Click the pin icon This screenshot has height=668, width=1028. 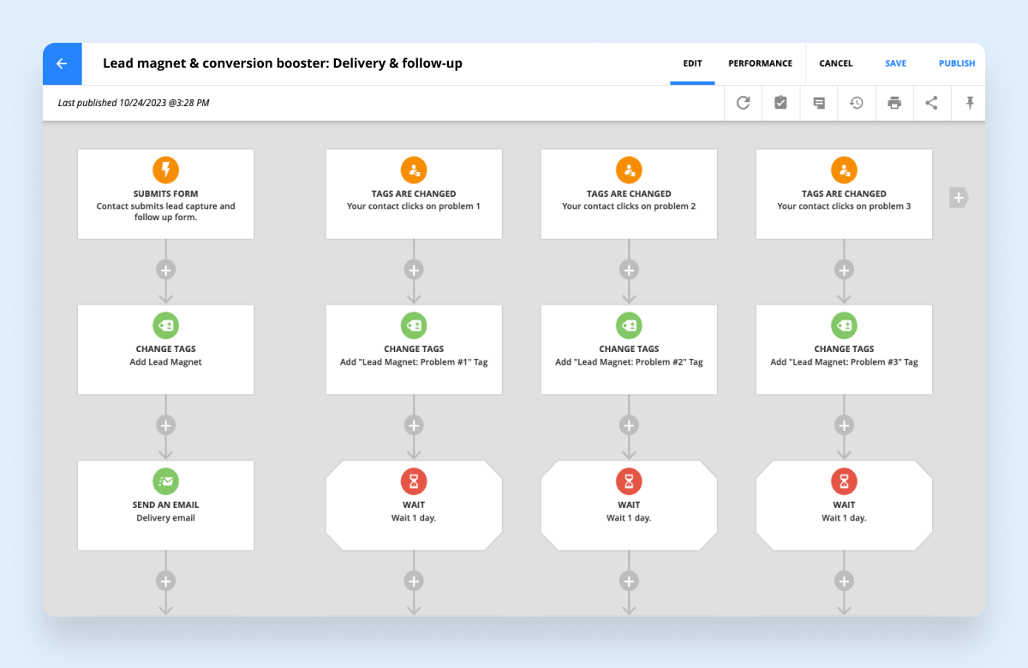[970, 103]
